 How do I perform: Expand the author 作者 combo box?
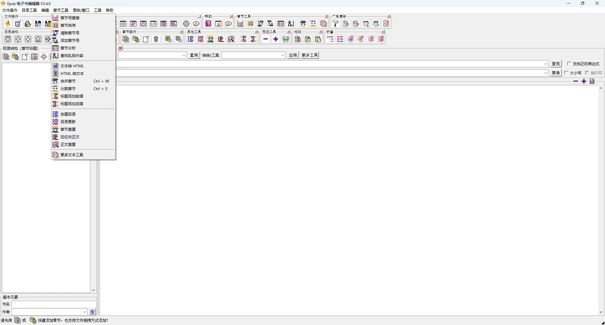point(85,312)
